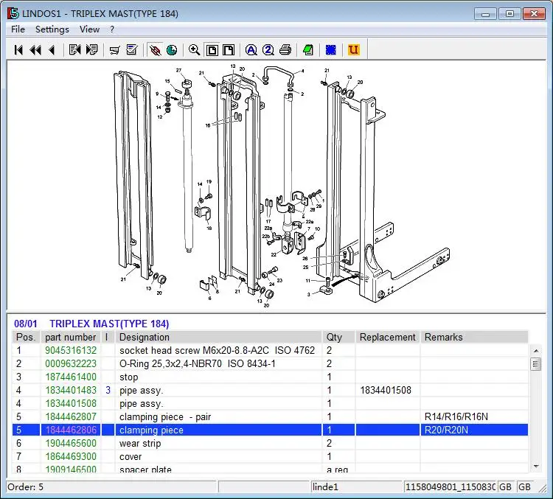Open the File menu

(x=18, y=29)
